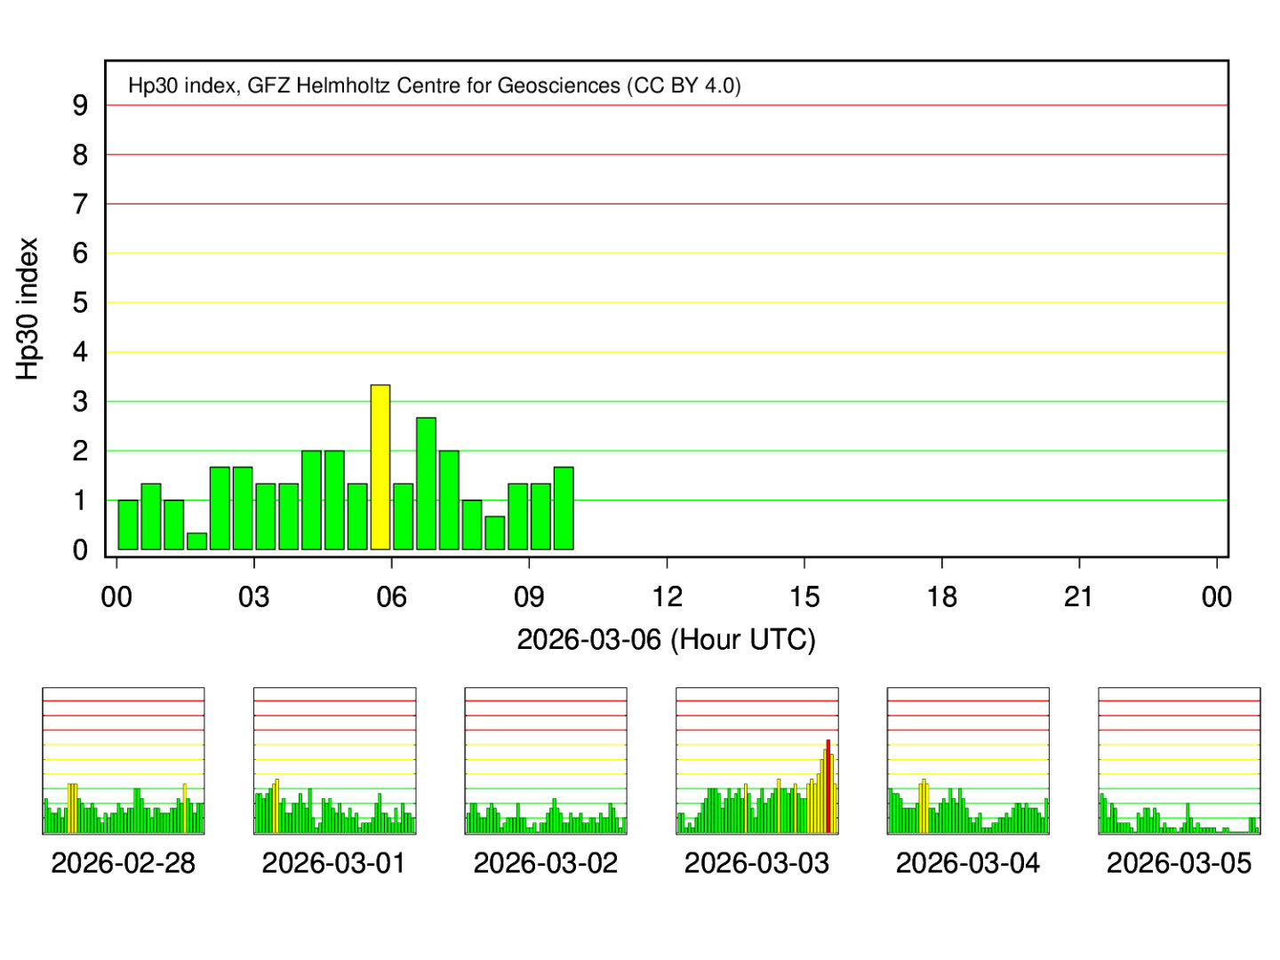Click the tall green bar right of yellow bar
This screenshot has height=960, width=1280.
point(426,484)
